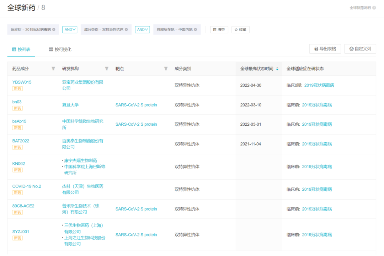Screen dimensions: 384x256
Task: Open drug YBSW015 link
Action: point(22,82)
